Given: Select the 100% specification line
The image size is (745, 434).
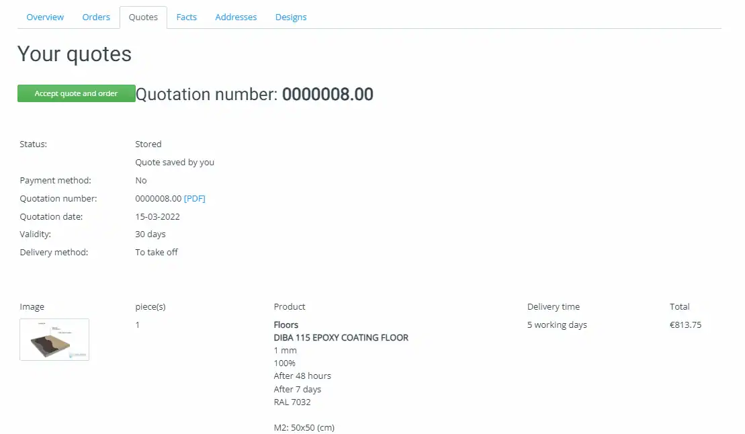Looking at the screenshot, I should click(284, 363).
